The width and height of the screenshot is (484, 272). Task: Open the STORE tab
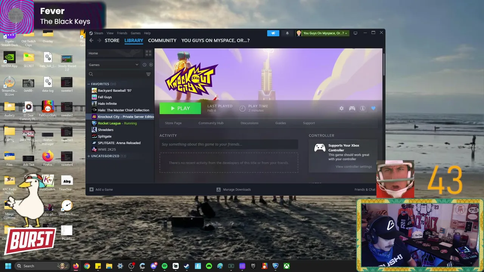112,40
